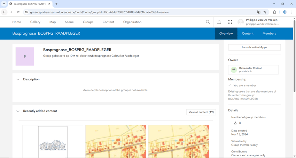Screen dimensions: 296x158
Task: Click the Bosprognose_BOSPRG_RAADPLEGER header title
Action: (x=46, y=34)
